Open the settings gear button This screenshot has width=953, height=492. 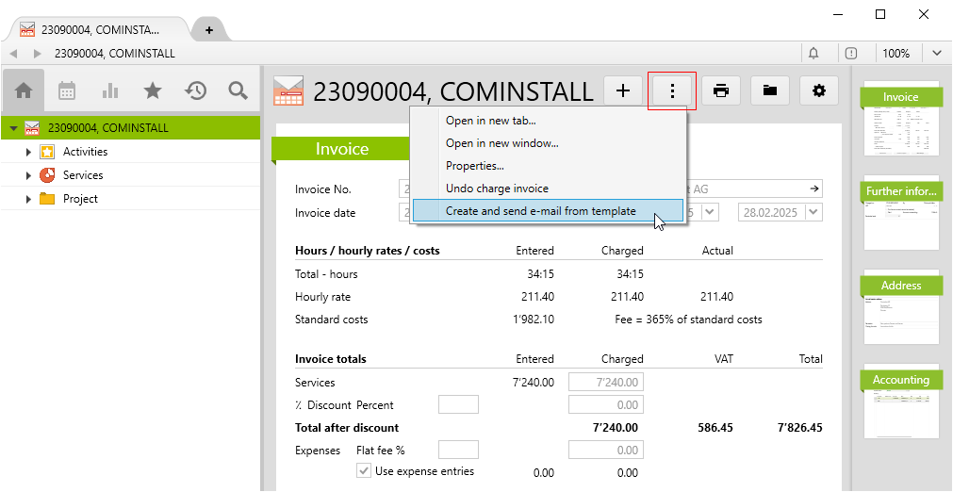point(819,90)
